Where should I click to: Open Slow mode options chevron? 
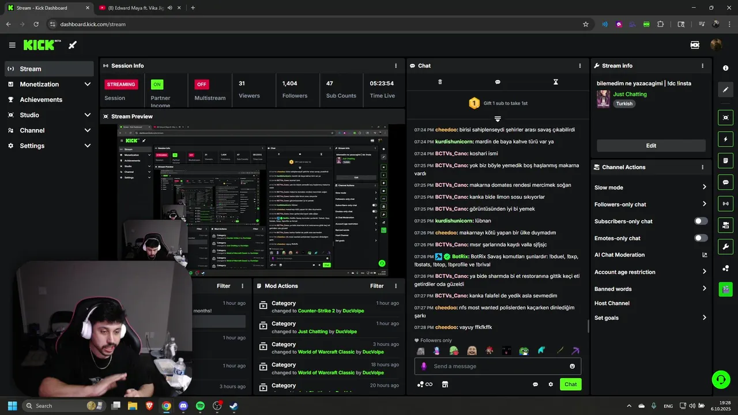704,187
